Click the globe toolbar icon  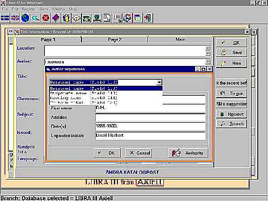point(26,18)
